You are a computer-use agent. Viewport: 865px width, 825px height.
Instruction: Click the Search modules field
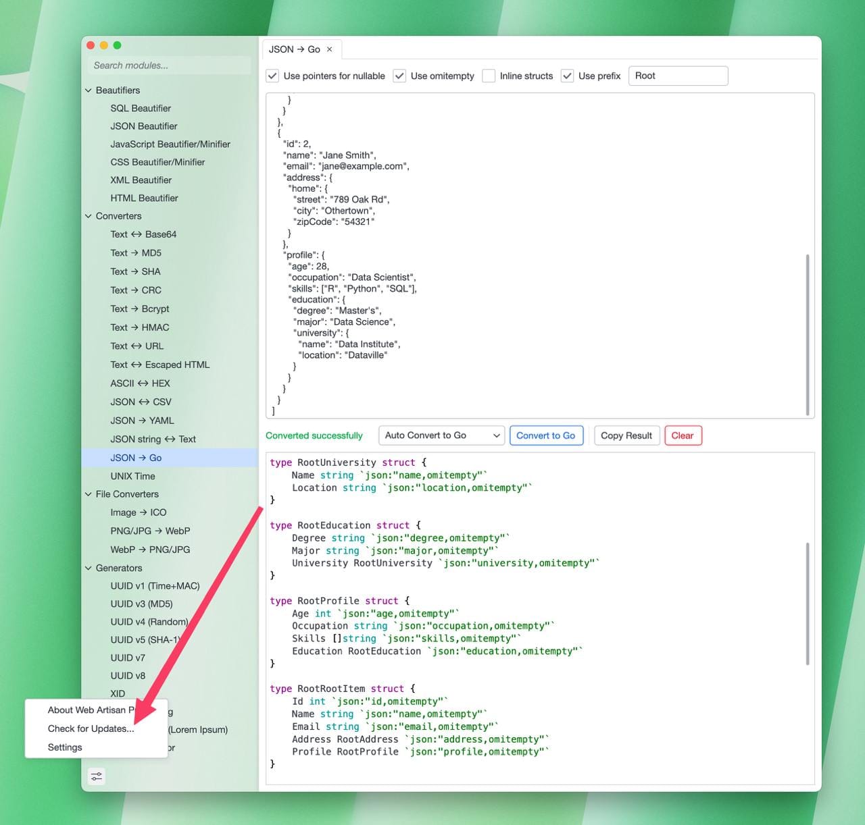(169, 65)
